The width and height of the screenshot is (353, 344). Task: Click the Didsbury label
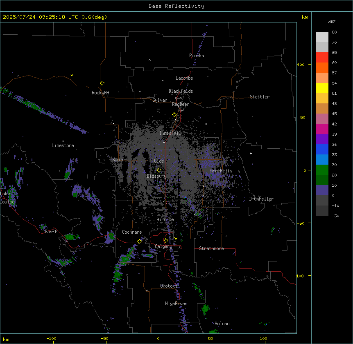157,176
